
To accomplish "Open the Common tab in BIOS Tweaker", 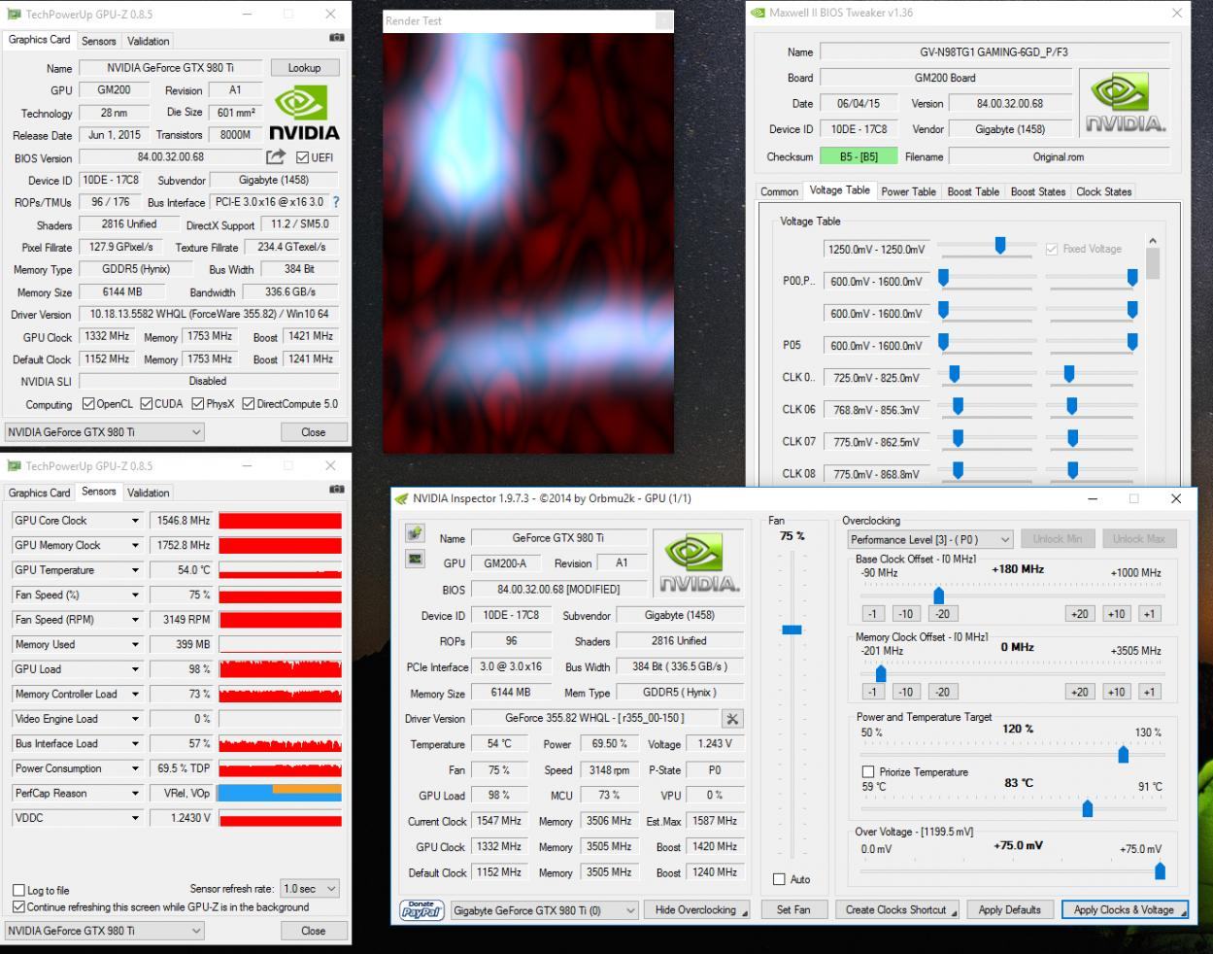I will click(779, 191).
